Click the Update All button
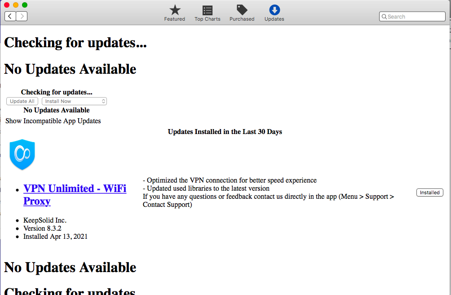This screenshot has width=451, height=295. click(x=22, y=101)
